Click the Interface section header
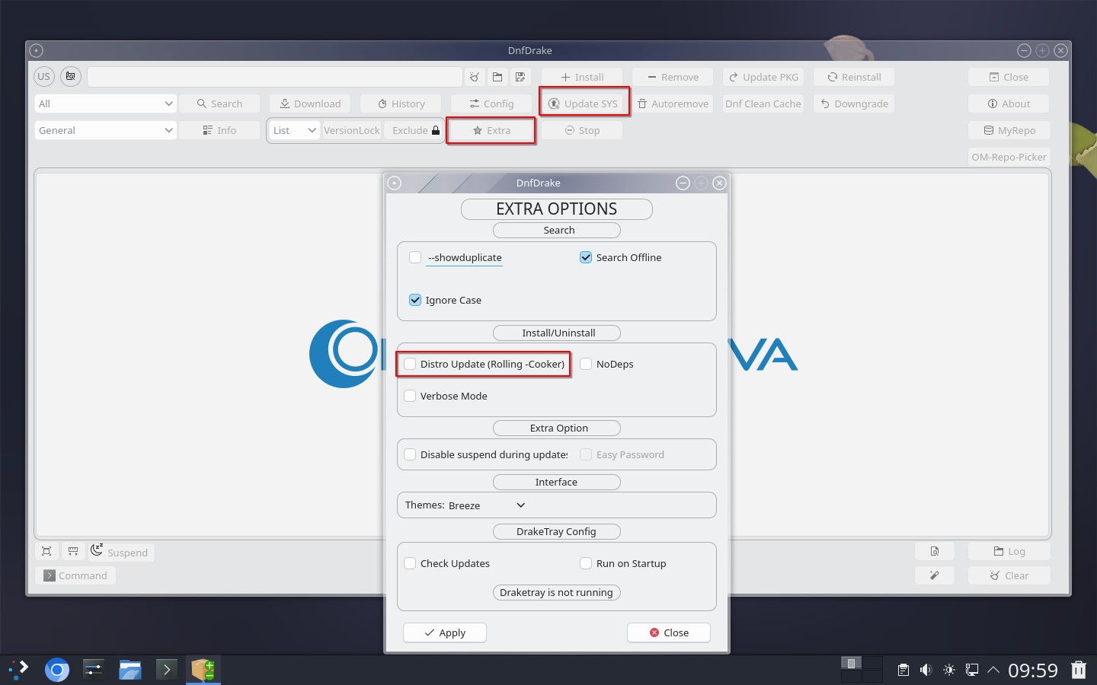This screenshot has width=1097, height=685. click(x=557, y=482)
